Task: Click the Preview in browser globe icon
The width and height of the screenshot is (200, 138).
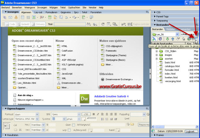Action: coord(95,24)
